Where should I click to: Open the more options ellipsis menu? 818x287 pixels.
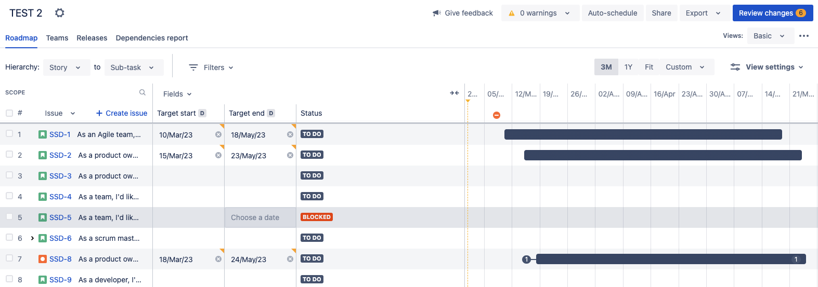(x=804, y=36)
